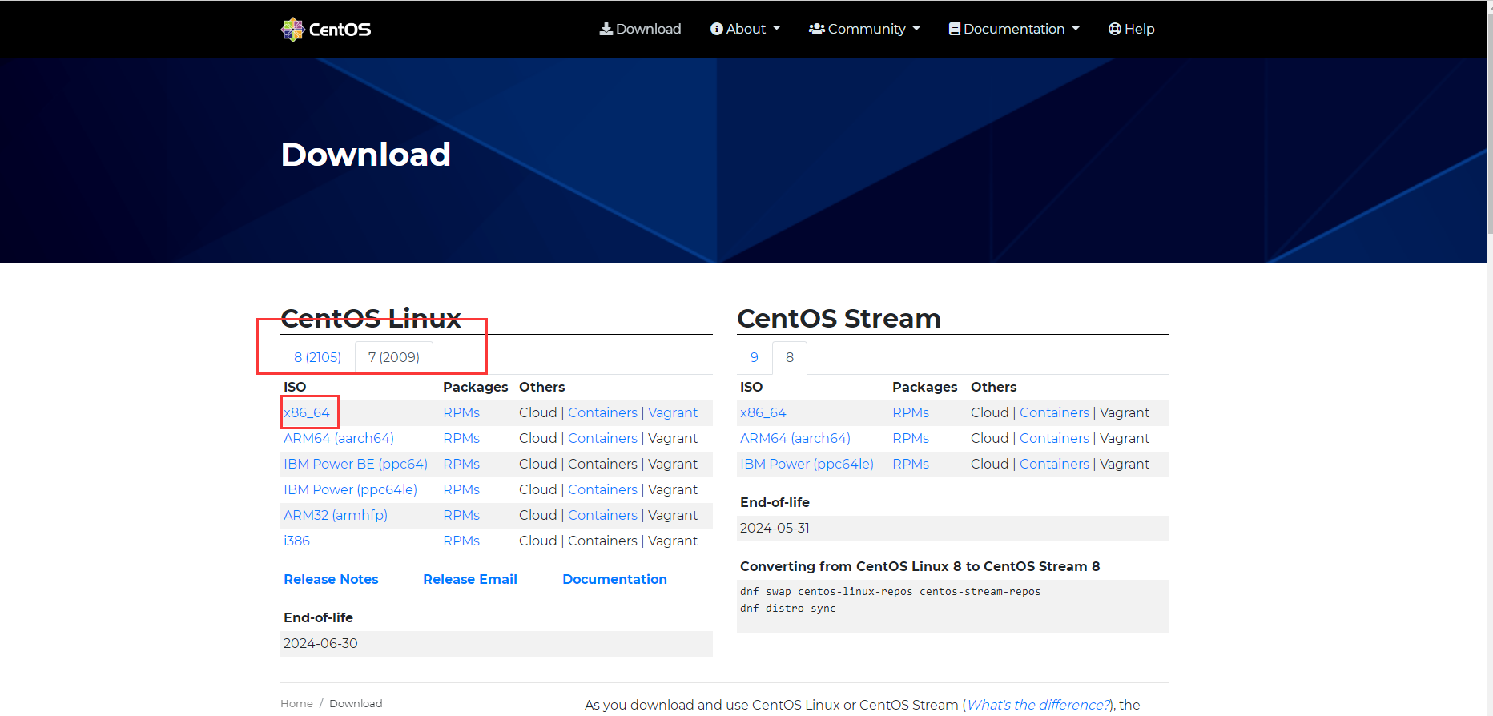This screenshot has height=716, width=1493.
Task: Open the Release Notes link
Action: [x=331, y=579]
